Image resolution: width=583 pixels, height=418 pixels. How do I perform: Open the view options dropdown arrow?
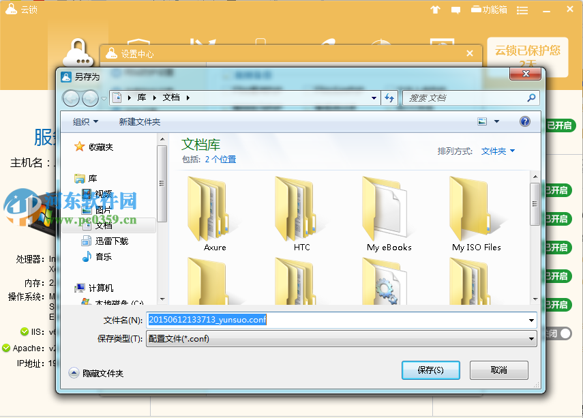pyautogui.click(x=496, y=121)
